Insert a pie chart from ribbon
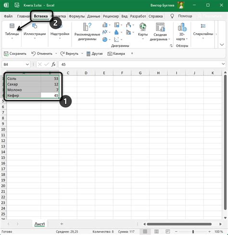Viewport: 228px width, 235px height. (x=105, y=39)
